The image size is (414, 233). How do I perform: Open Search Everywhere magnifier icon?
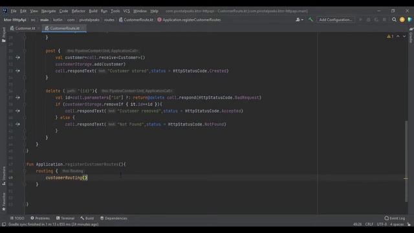click(394, 19)
